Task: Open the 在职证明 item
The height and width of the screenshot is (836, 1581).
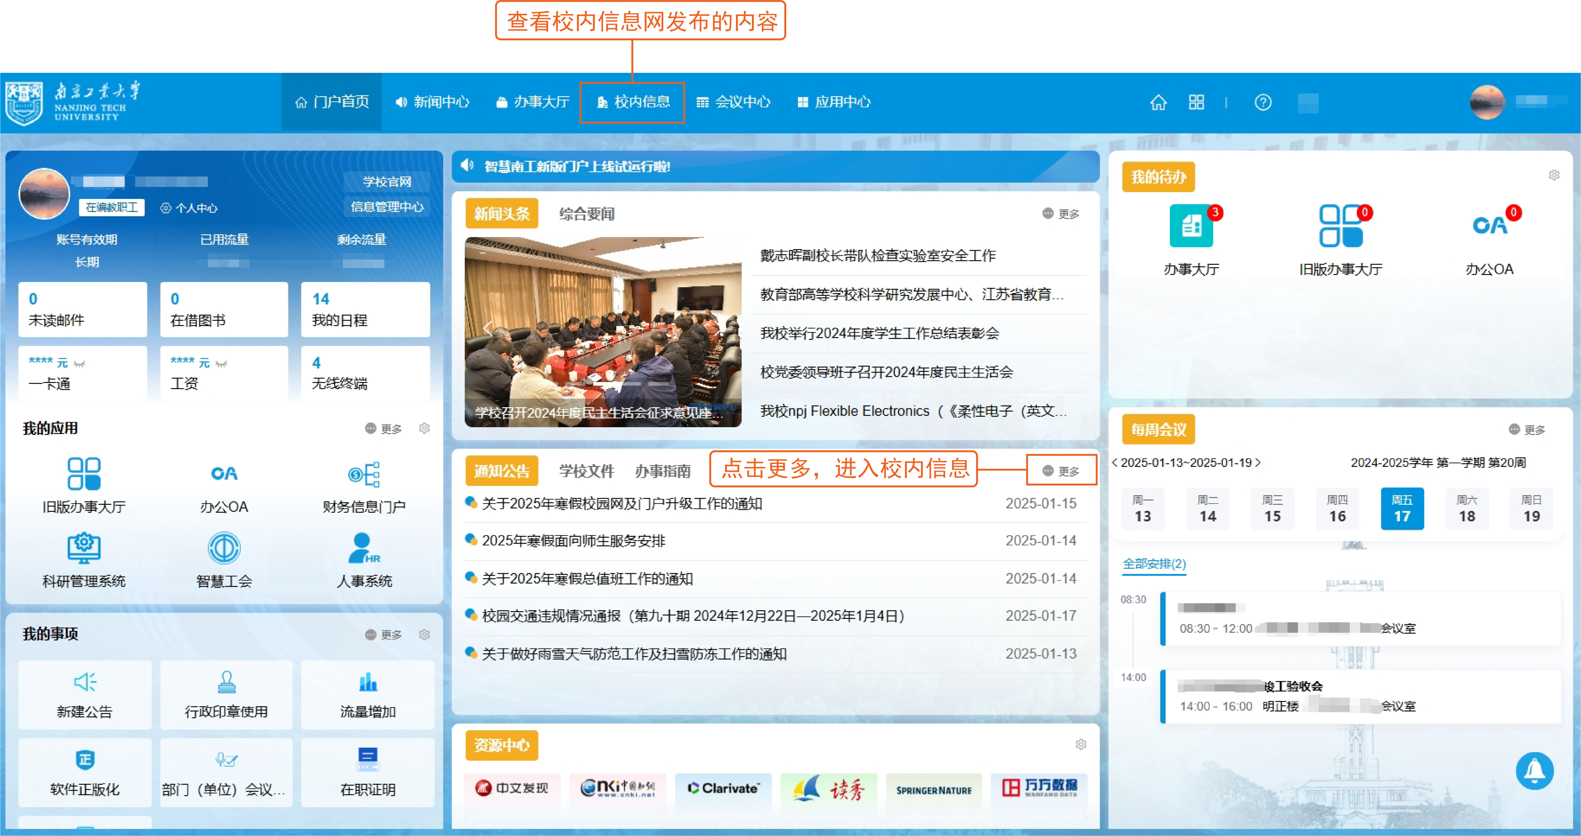Action: coord(367,772)
